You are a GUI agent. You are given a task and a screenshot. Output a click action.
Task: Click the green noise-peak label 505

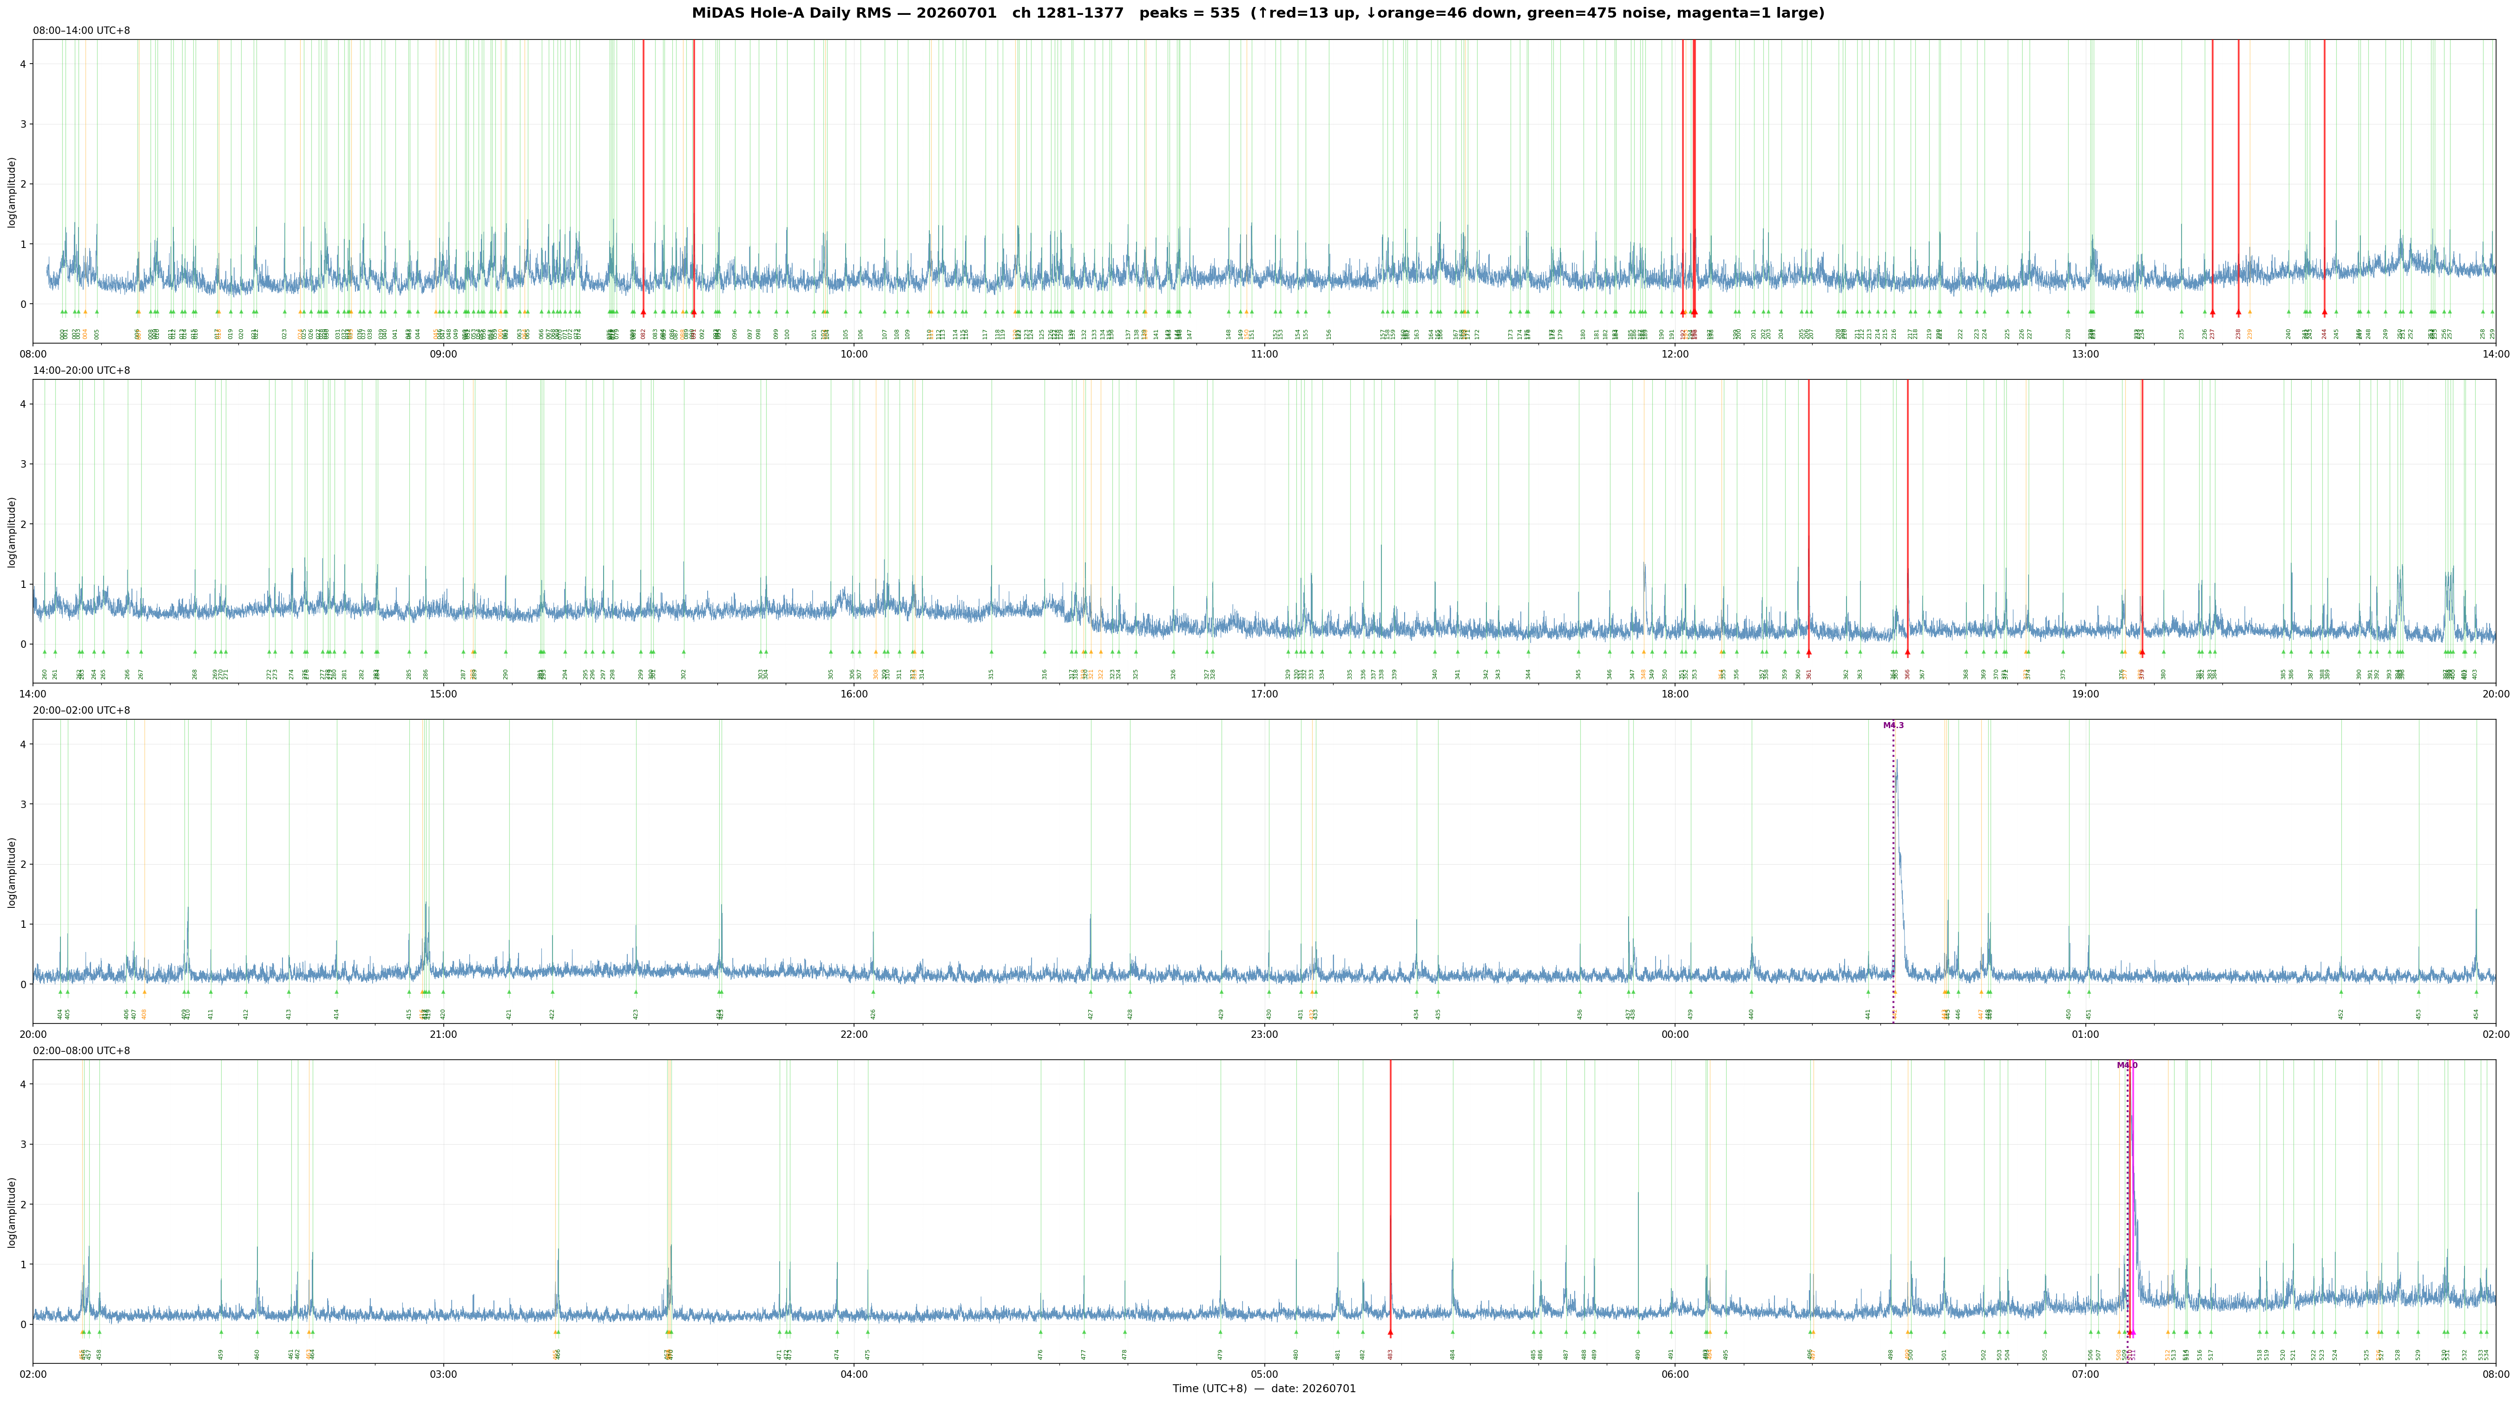[2045, 1354]
